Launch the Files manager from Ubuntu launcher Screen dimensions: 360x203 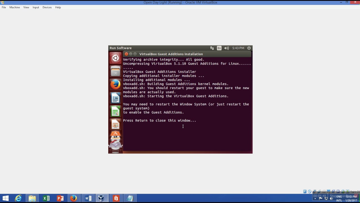click(x=115, y=71)
